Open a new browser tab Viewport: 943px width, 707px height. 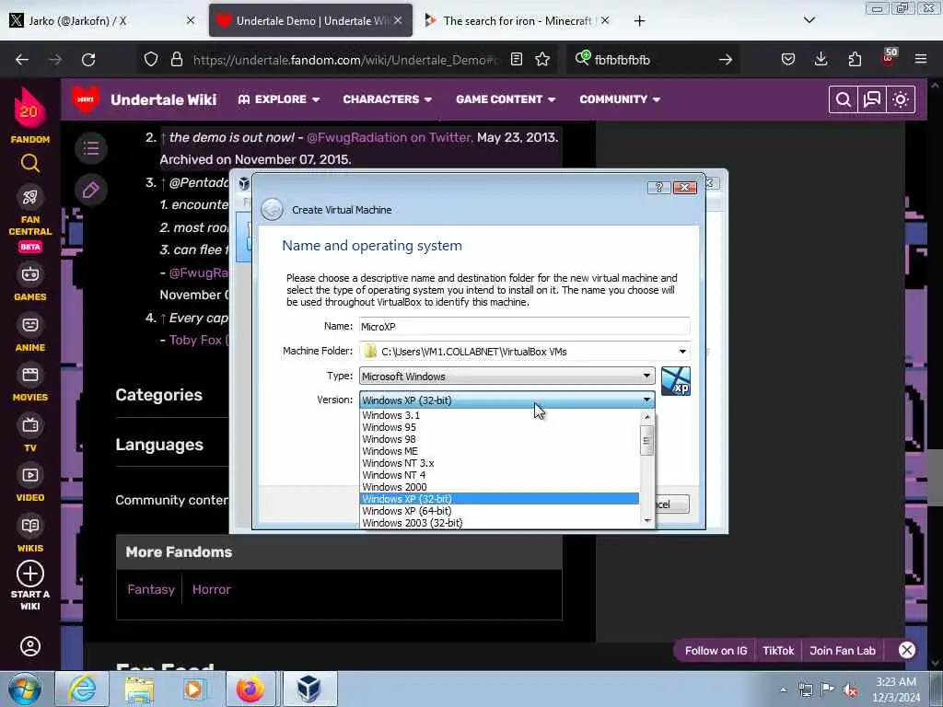coord(639,20)
